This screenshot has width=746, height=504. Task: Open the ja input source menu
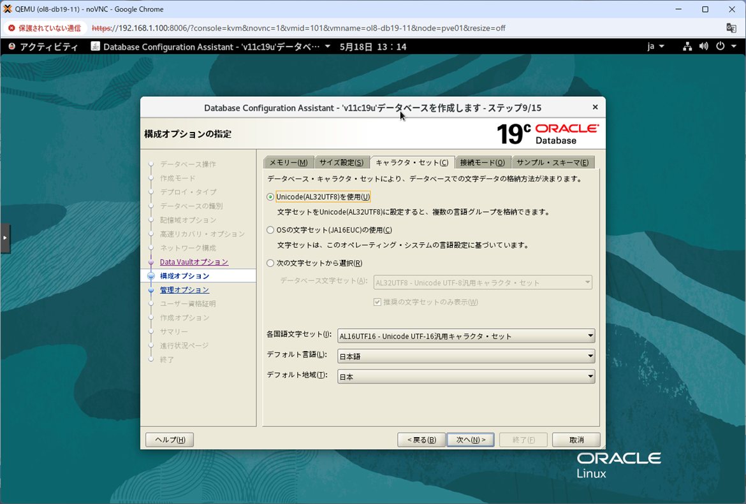click(x=655, y=47)
